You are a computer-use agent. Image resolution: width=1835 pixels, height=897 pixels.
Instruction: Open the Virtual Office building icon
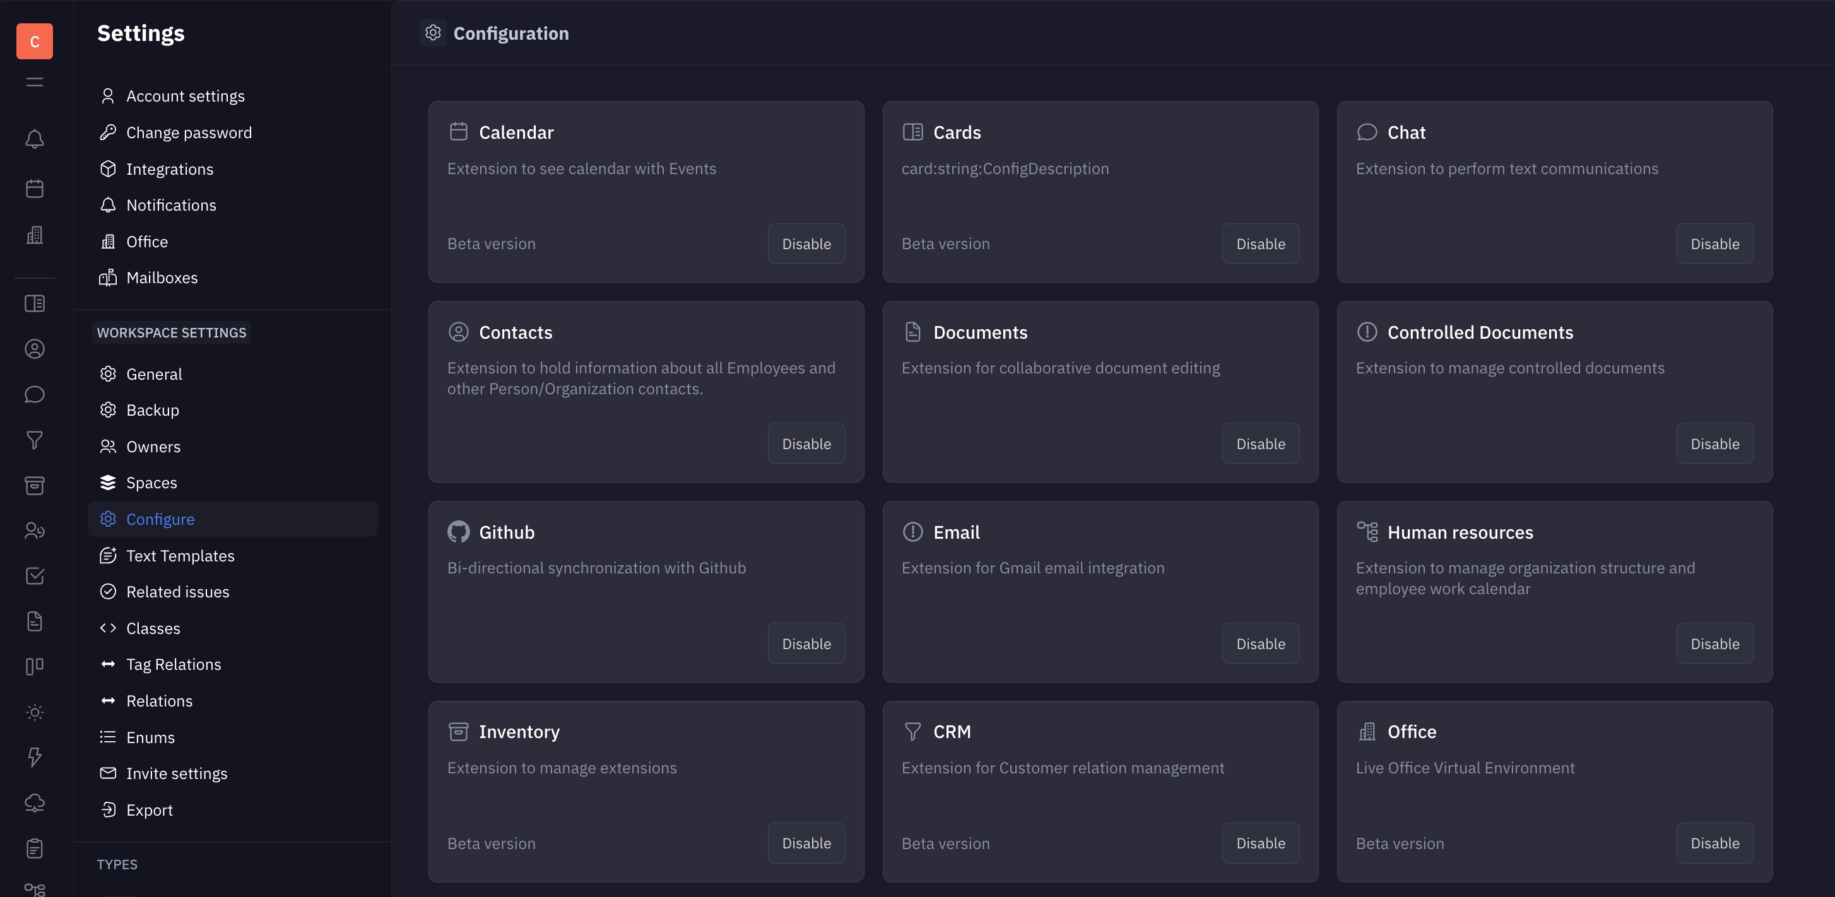pyautogui.click(x=34, y=235)
